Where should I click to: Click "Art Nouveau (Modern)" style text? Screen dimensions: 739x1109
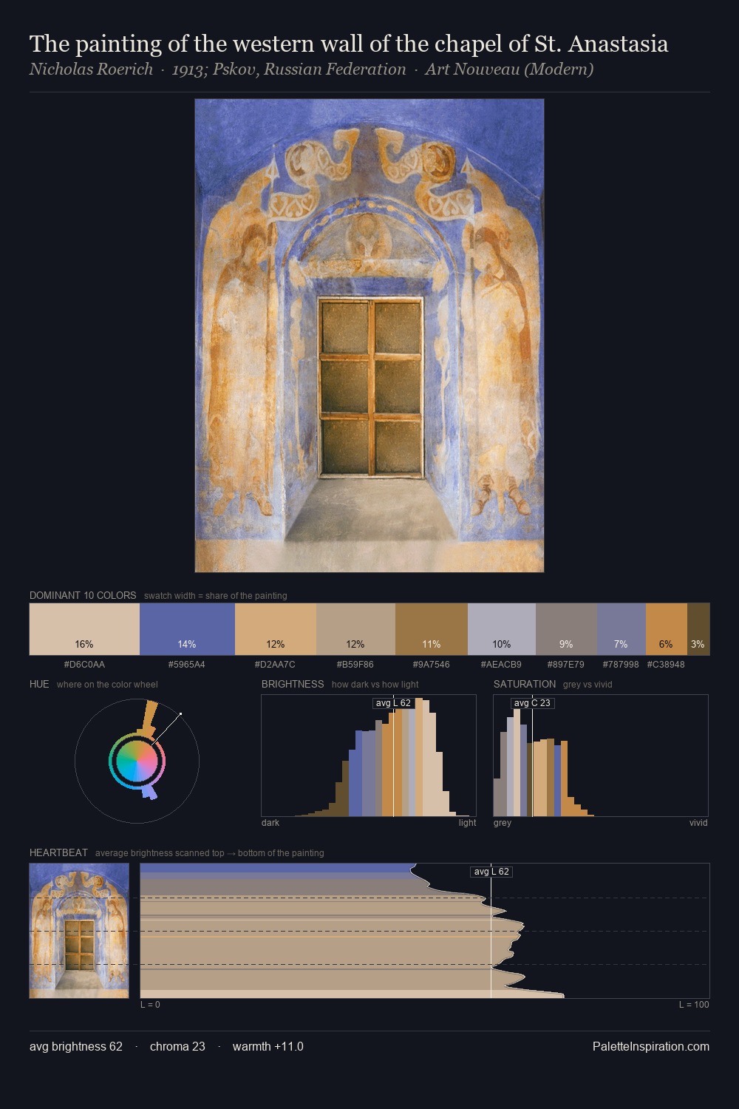509,69
